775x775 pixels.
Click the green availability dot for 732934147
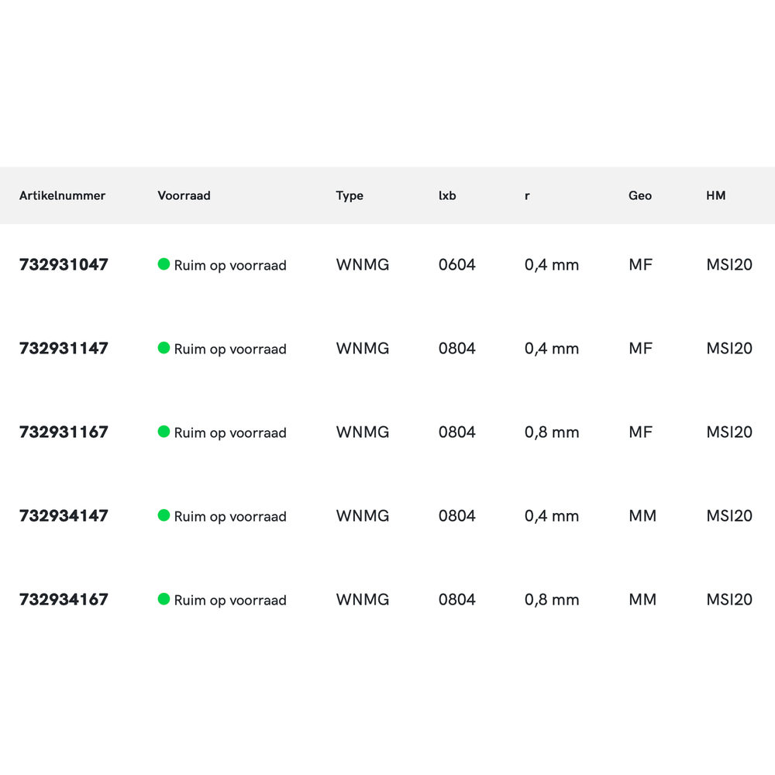[x=164, y=515]
